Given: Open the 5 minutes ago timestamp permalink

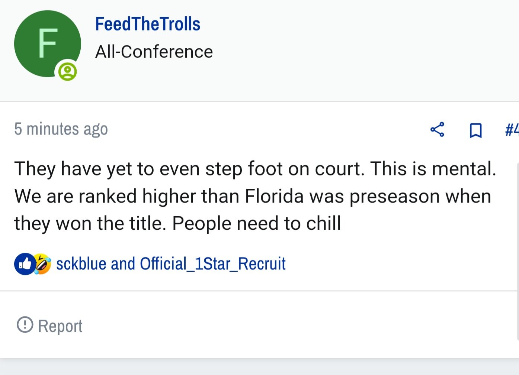Looking at the screenshot, I should coord(61,129).
